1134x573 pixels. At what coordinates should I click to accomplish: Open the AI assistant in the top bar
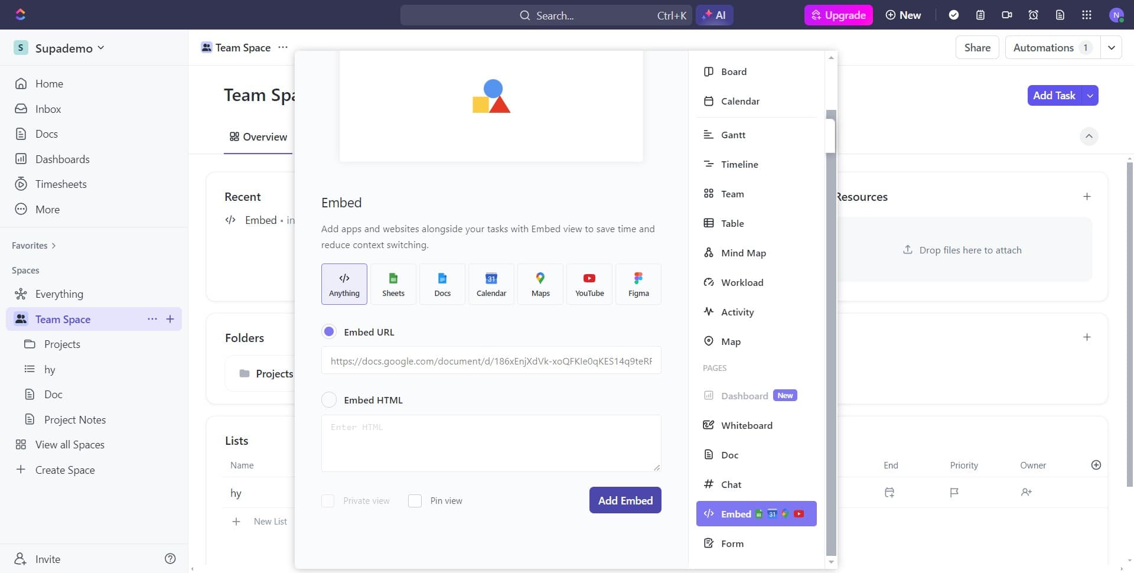coord(715,15)
